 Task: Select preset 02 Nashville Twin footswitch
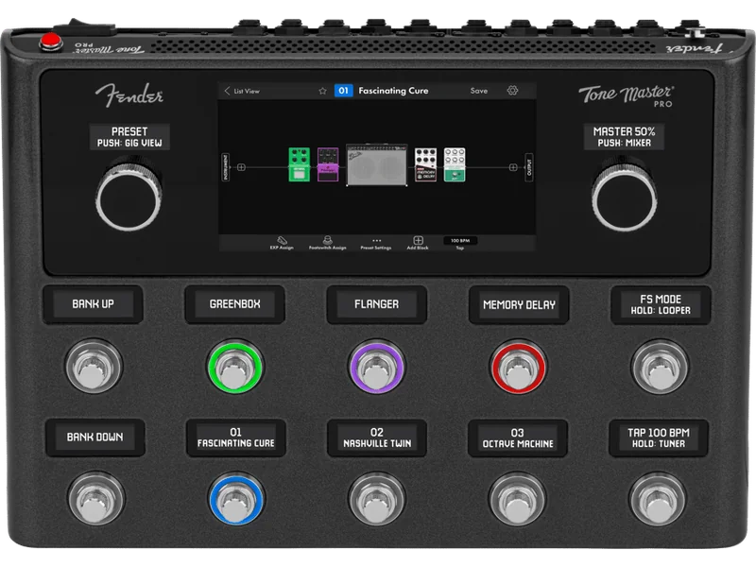click(x=376, y=499)
